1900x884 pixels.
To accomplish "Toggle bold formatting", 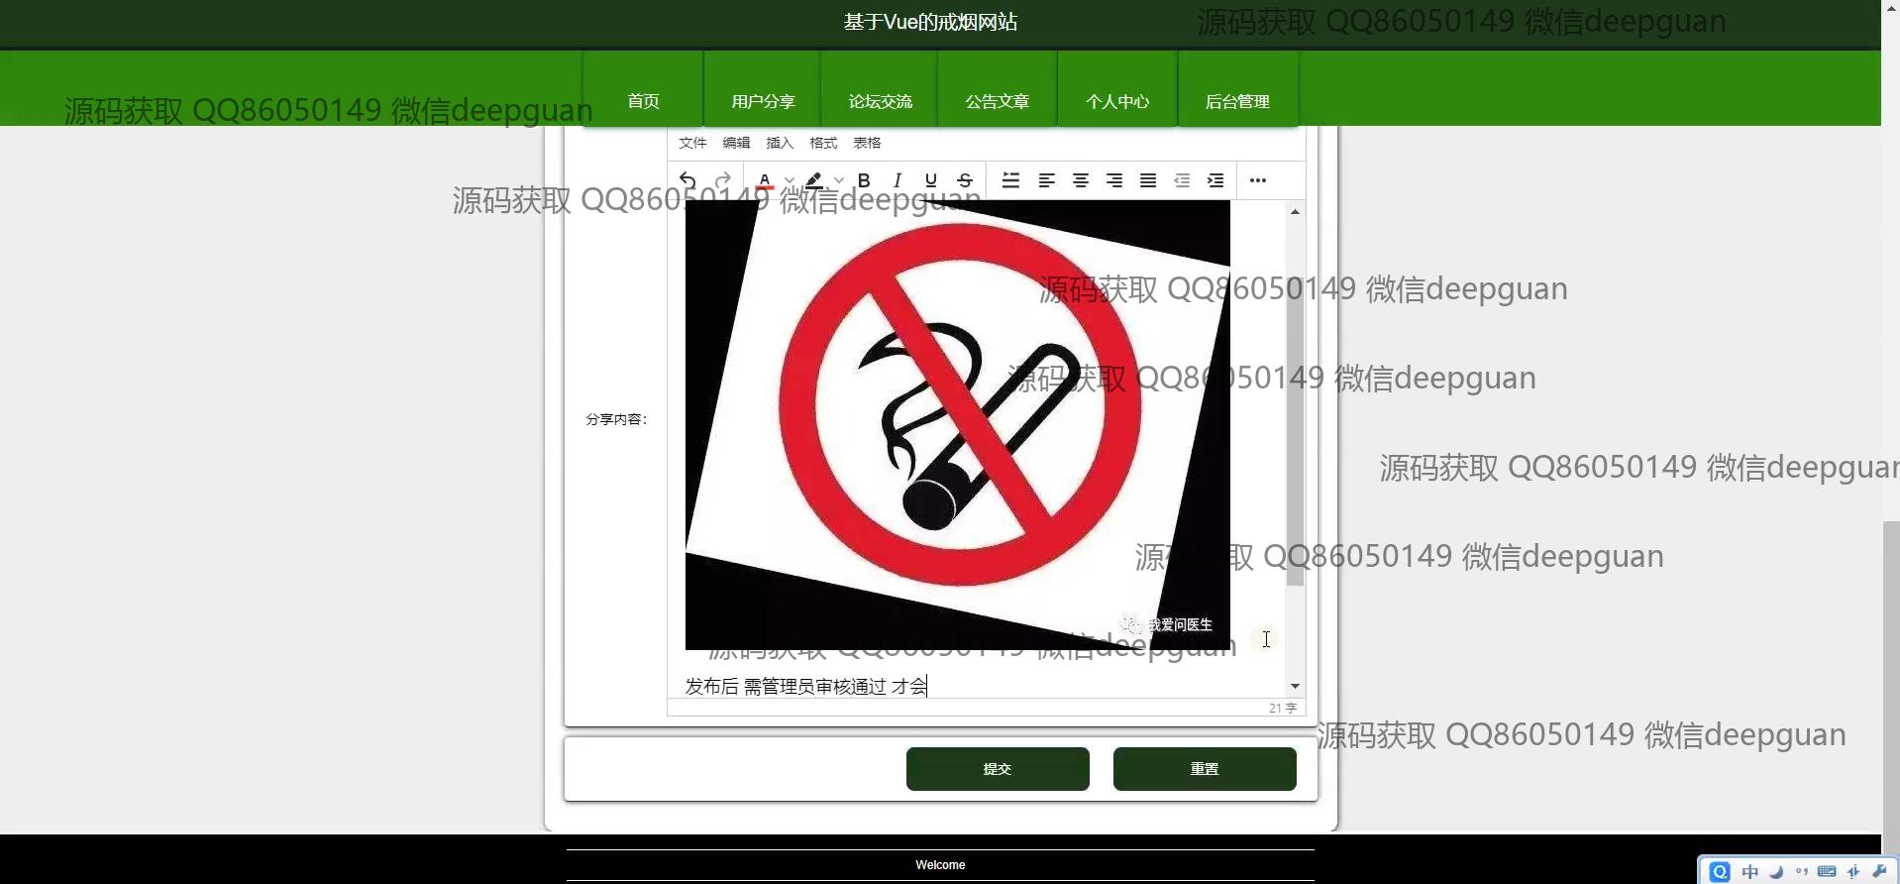I will (864, 180).
